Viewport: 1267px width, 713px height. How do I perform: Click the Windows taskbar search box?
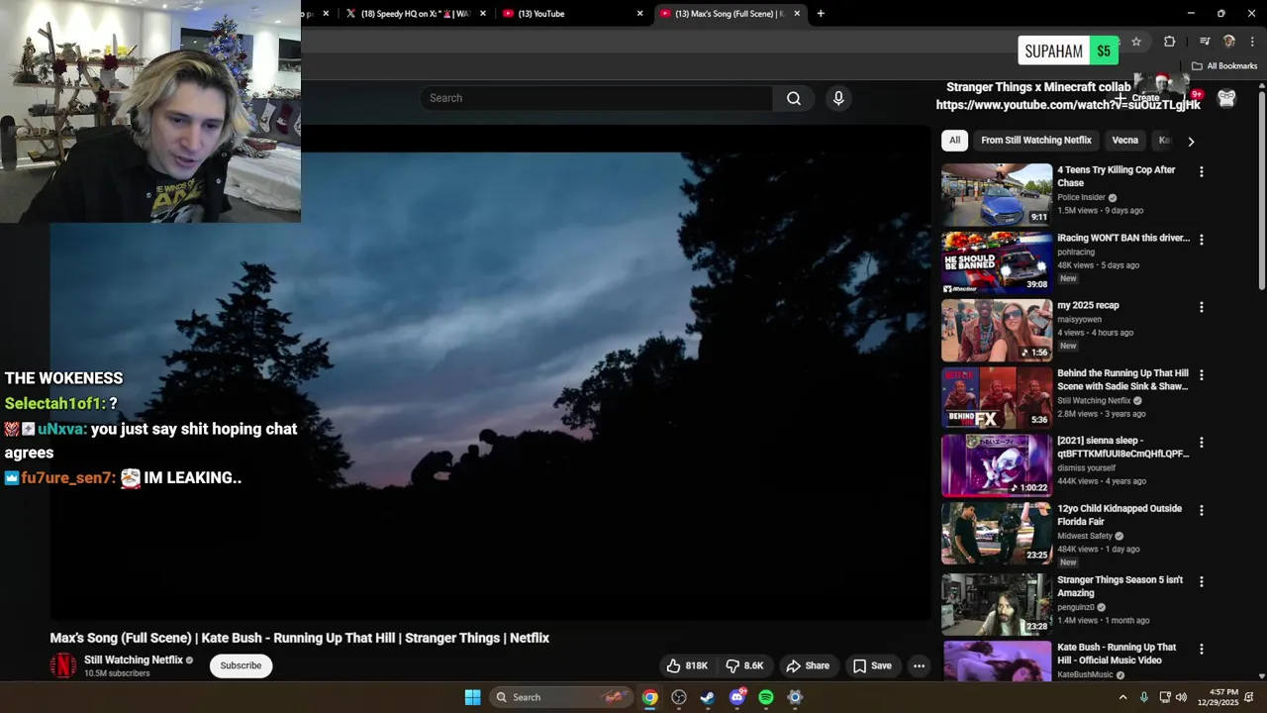(x=561, y=697)
